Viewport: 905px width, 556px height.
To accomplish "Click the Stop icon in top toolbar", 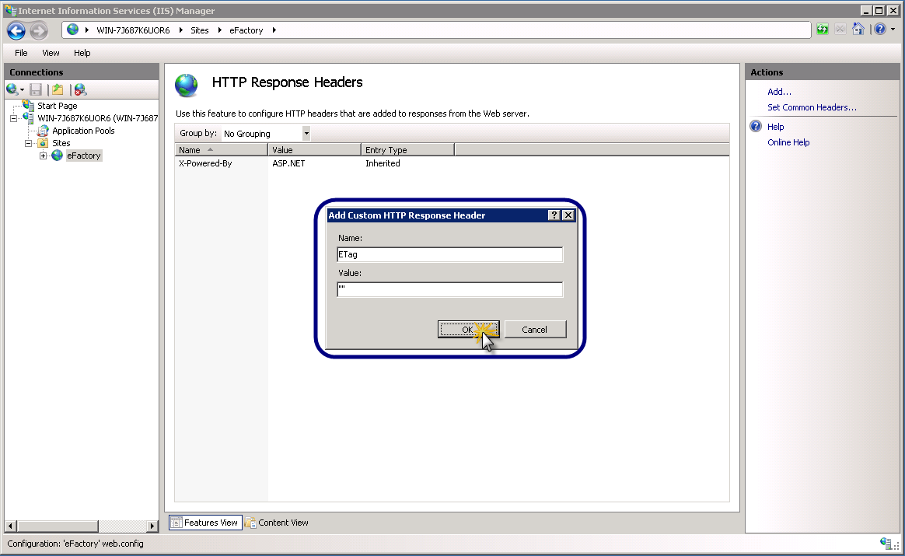I will [x=840, y=29].
